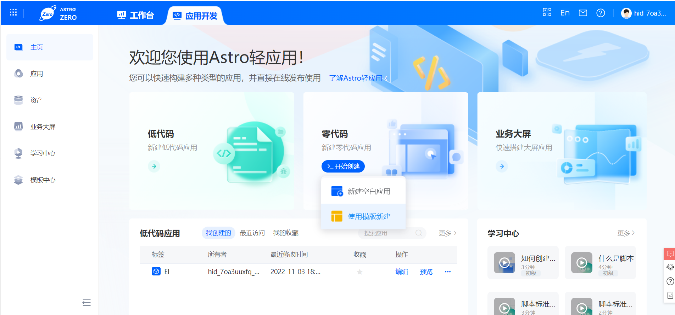Collapse the sidebar with the menu-fold icon
The height and width of the screenshot is (315, 675).
point(87,303)
